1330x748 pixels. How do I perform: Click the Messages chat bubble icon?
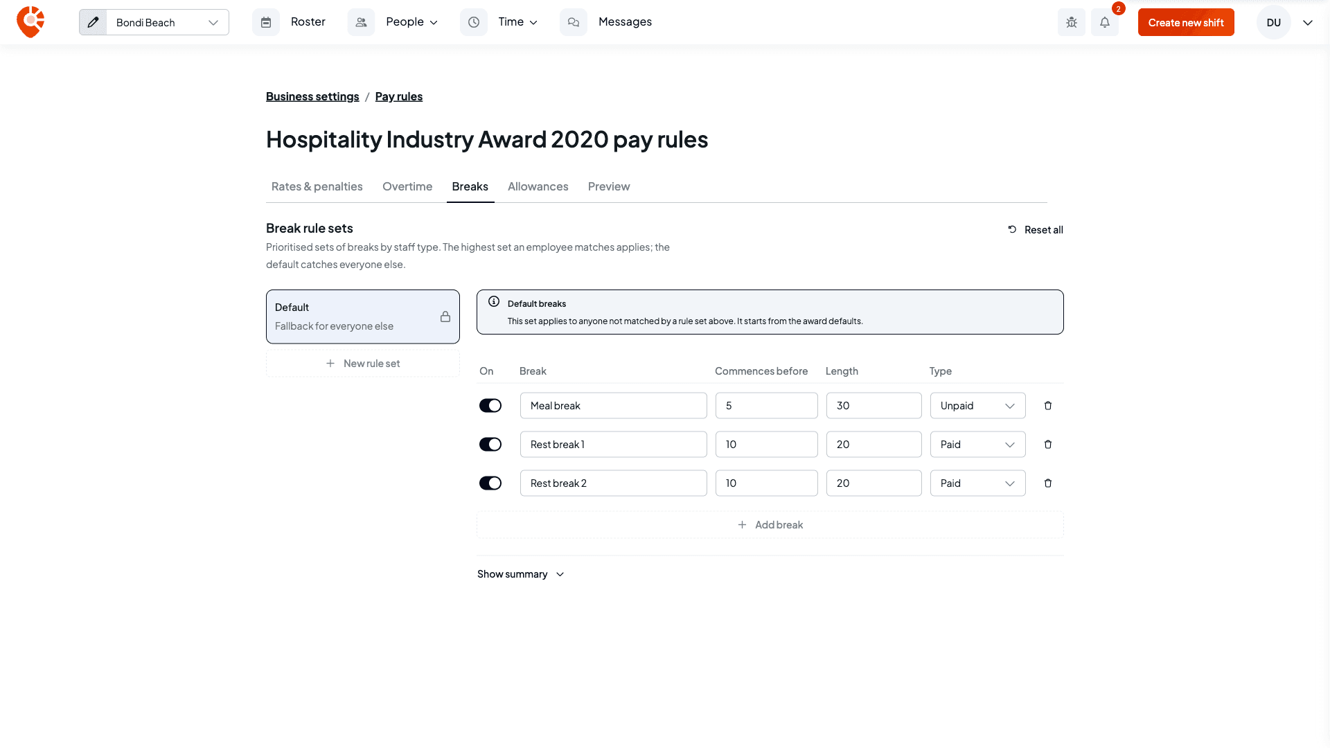coord(574,22)
